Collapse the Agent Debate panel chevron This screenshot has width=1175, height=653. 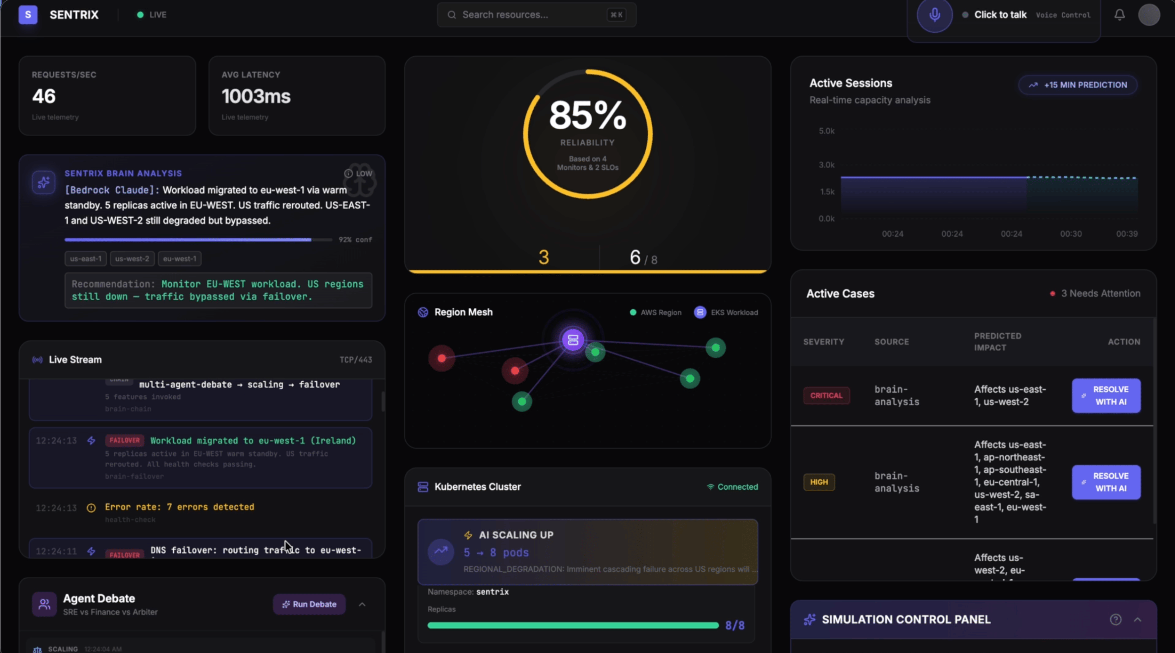362,604
